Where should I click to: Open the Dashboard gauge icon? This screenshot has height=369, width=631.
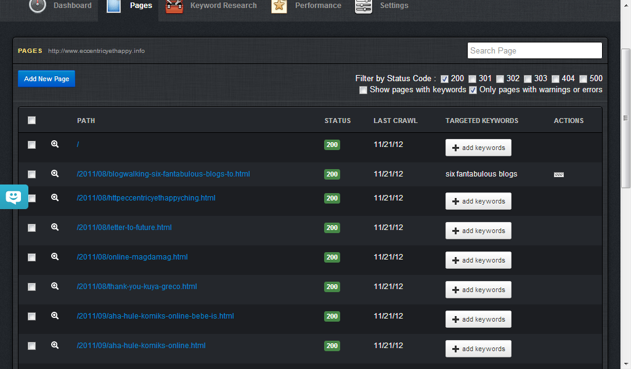tap(38, 6)
